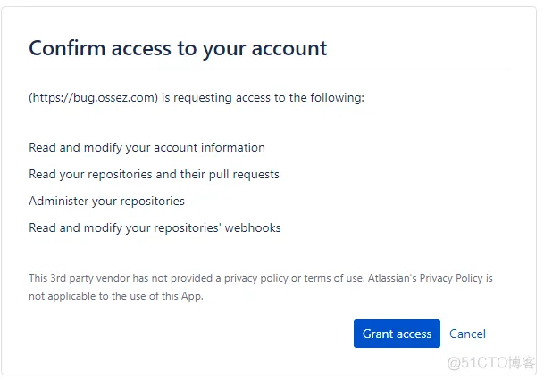The height and width of the screenshot is (379, 544).
Task: Click the Atlassian's Privacy Policy text
Action: tap(426, 278)
